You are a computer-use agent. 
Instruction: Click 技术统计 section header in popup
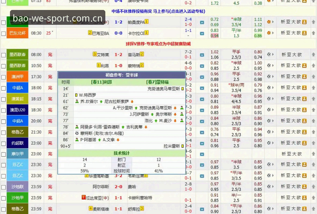click(122, 153)
